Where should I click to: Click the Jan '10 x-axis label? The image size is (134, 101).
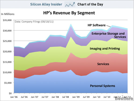point(96,97)
